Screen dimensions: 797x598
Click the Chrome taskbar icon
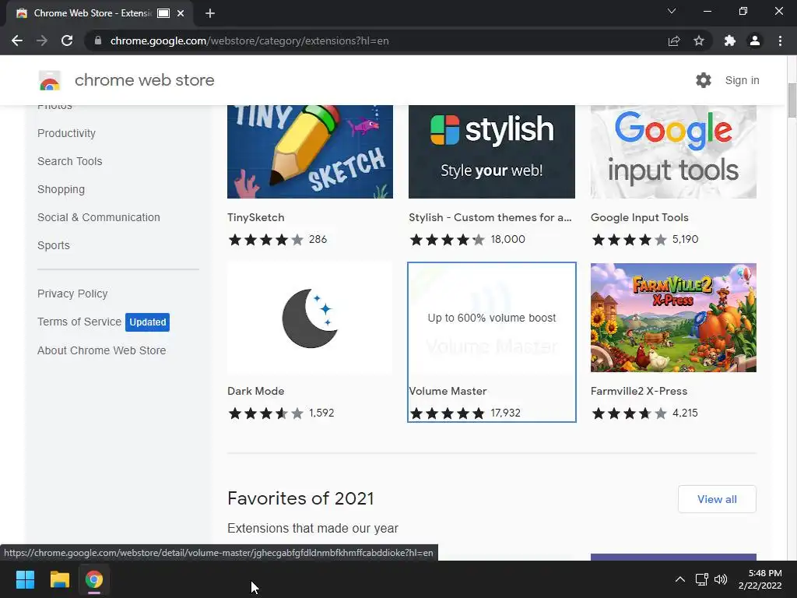point(94,579)
